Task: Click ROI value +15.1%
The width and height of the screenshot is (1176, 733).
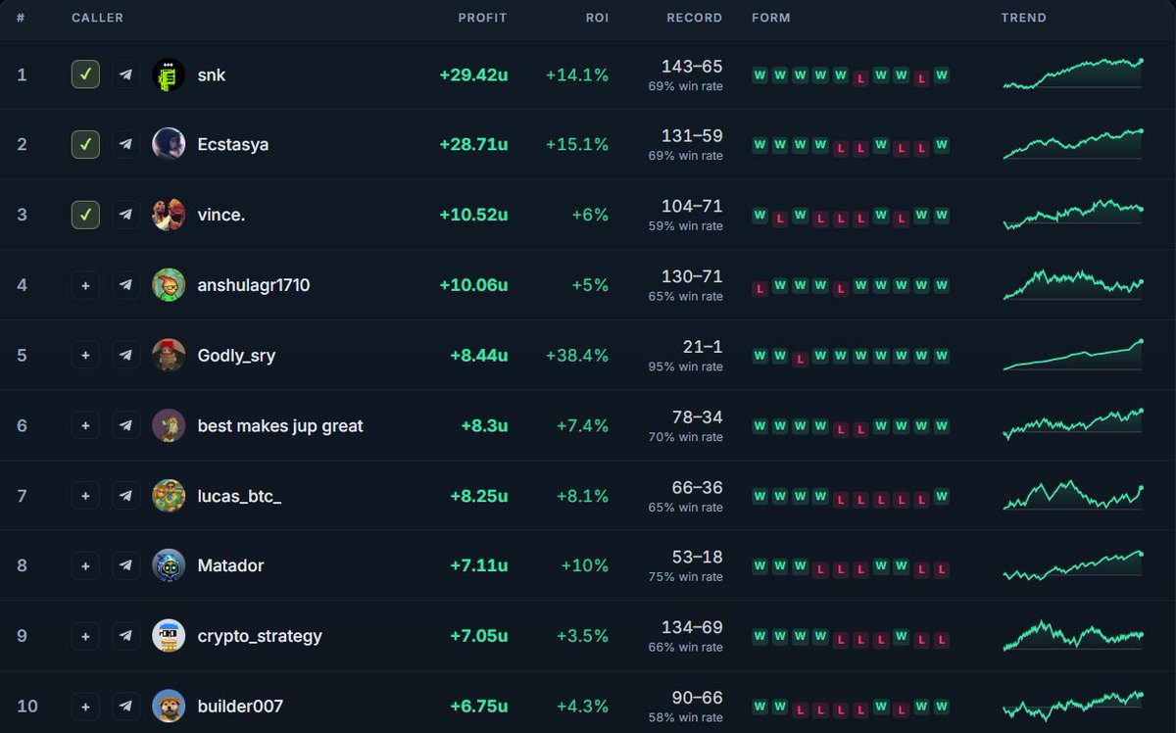Action: point(577,144)
